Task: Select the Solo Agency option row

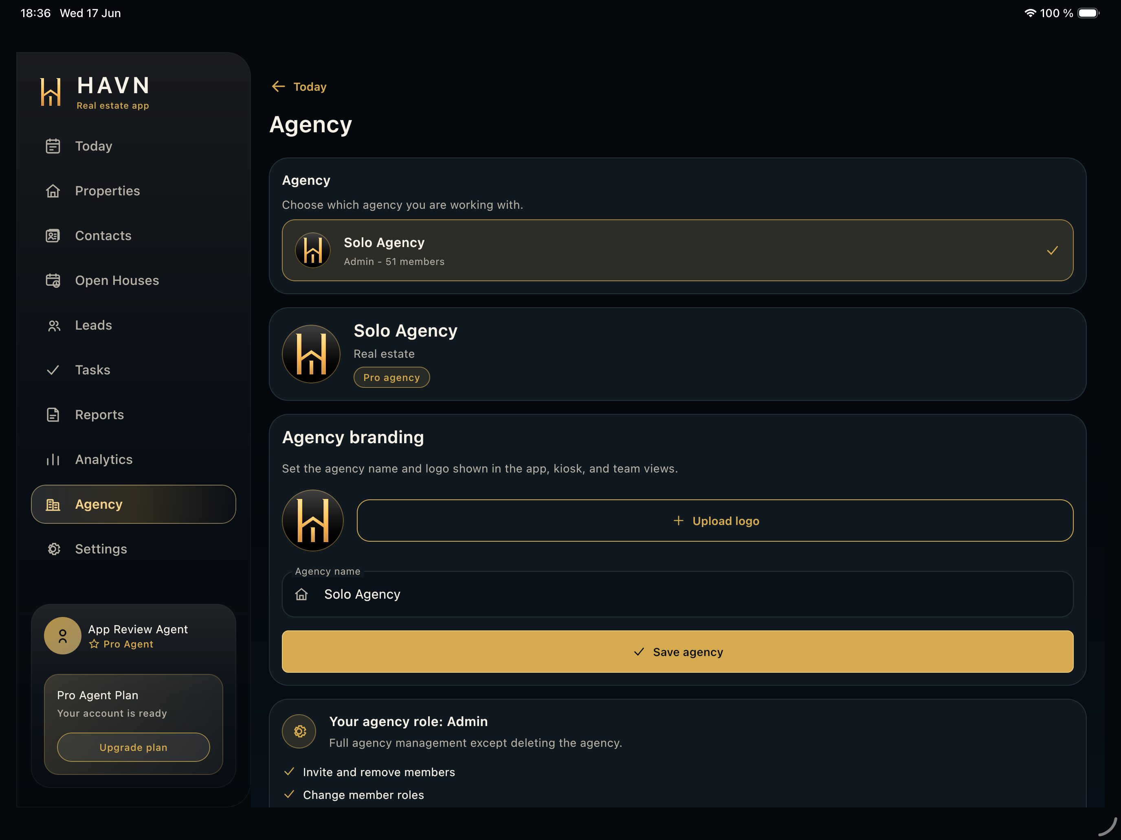Action: 677,250
